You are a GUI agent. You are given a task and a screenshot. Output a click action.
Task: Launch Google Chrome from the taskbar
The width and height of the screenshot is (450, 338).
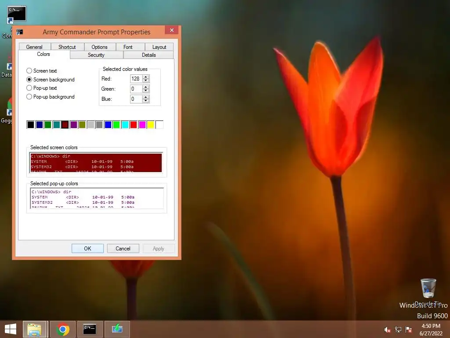(x=63, y=329)
